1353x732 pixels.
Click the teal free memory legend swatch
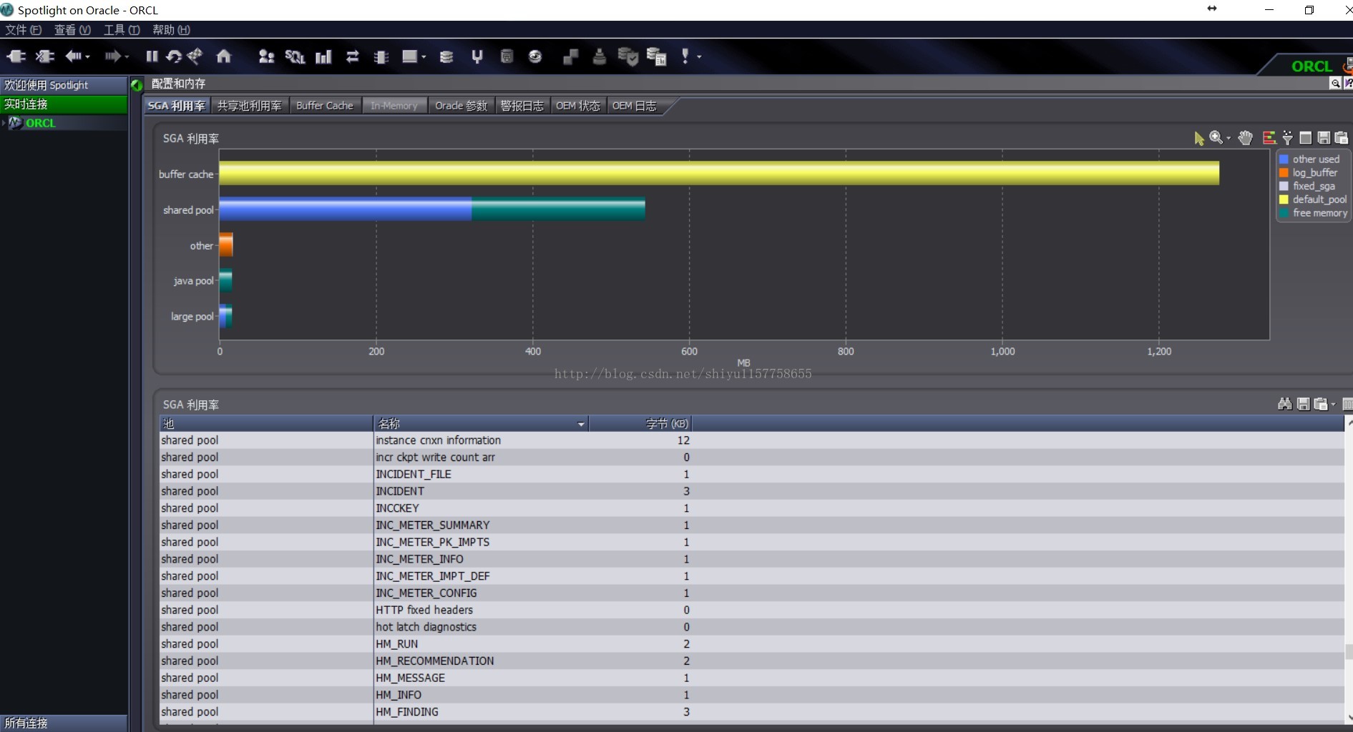[1284, 213]
